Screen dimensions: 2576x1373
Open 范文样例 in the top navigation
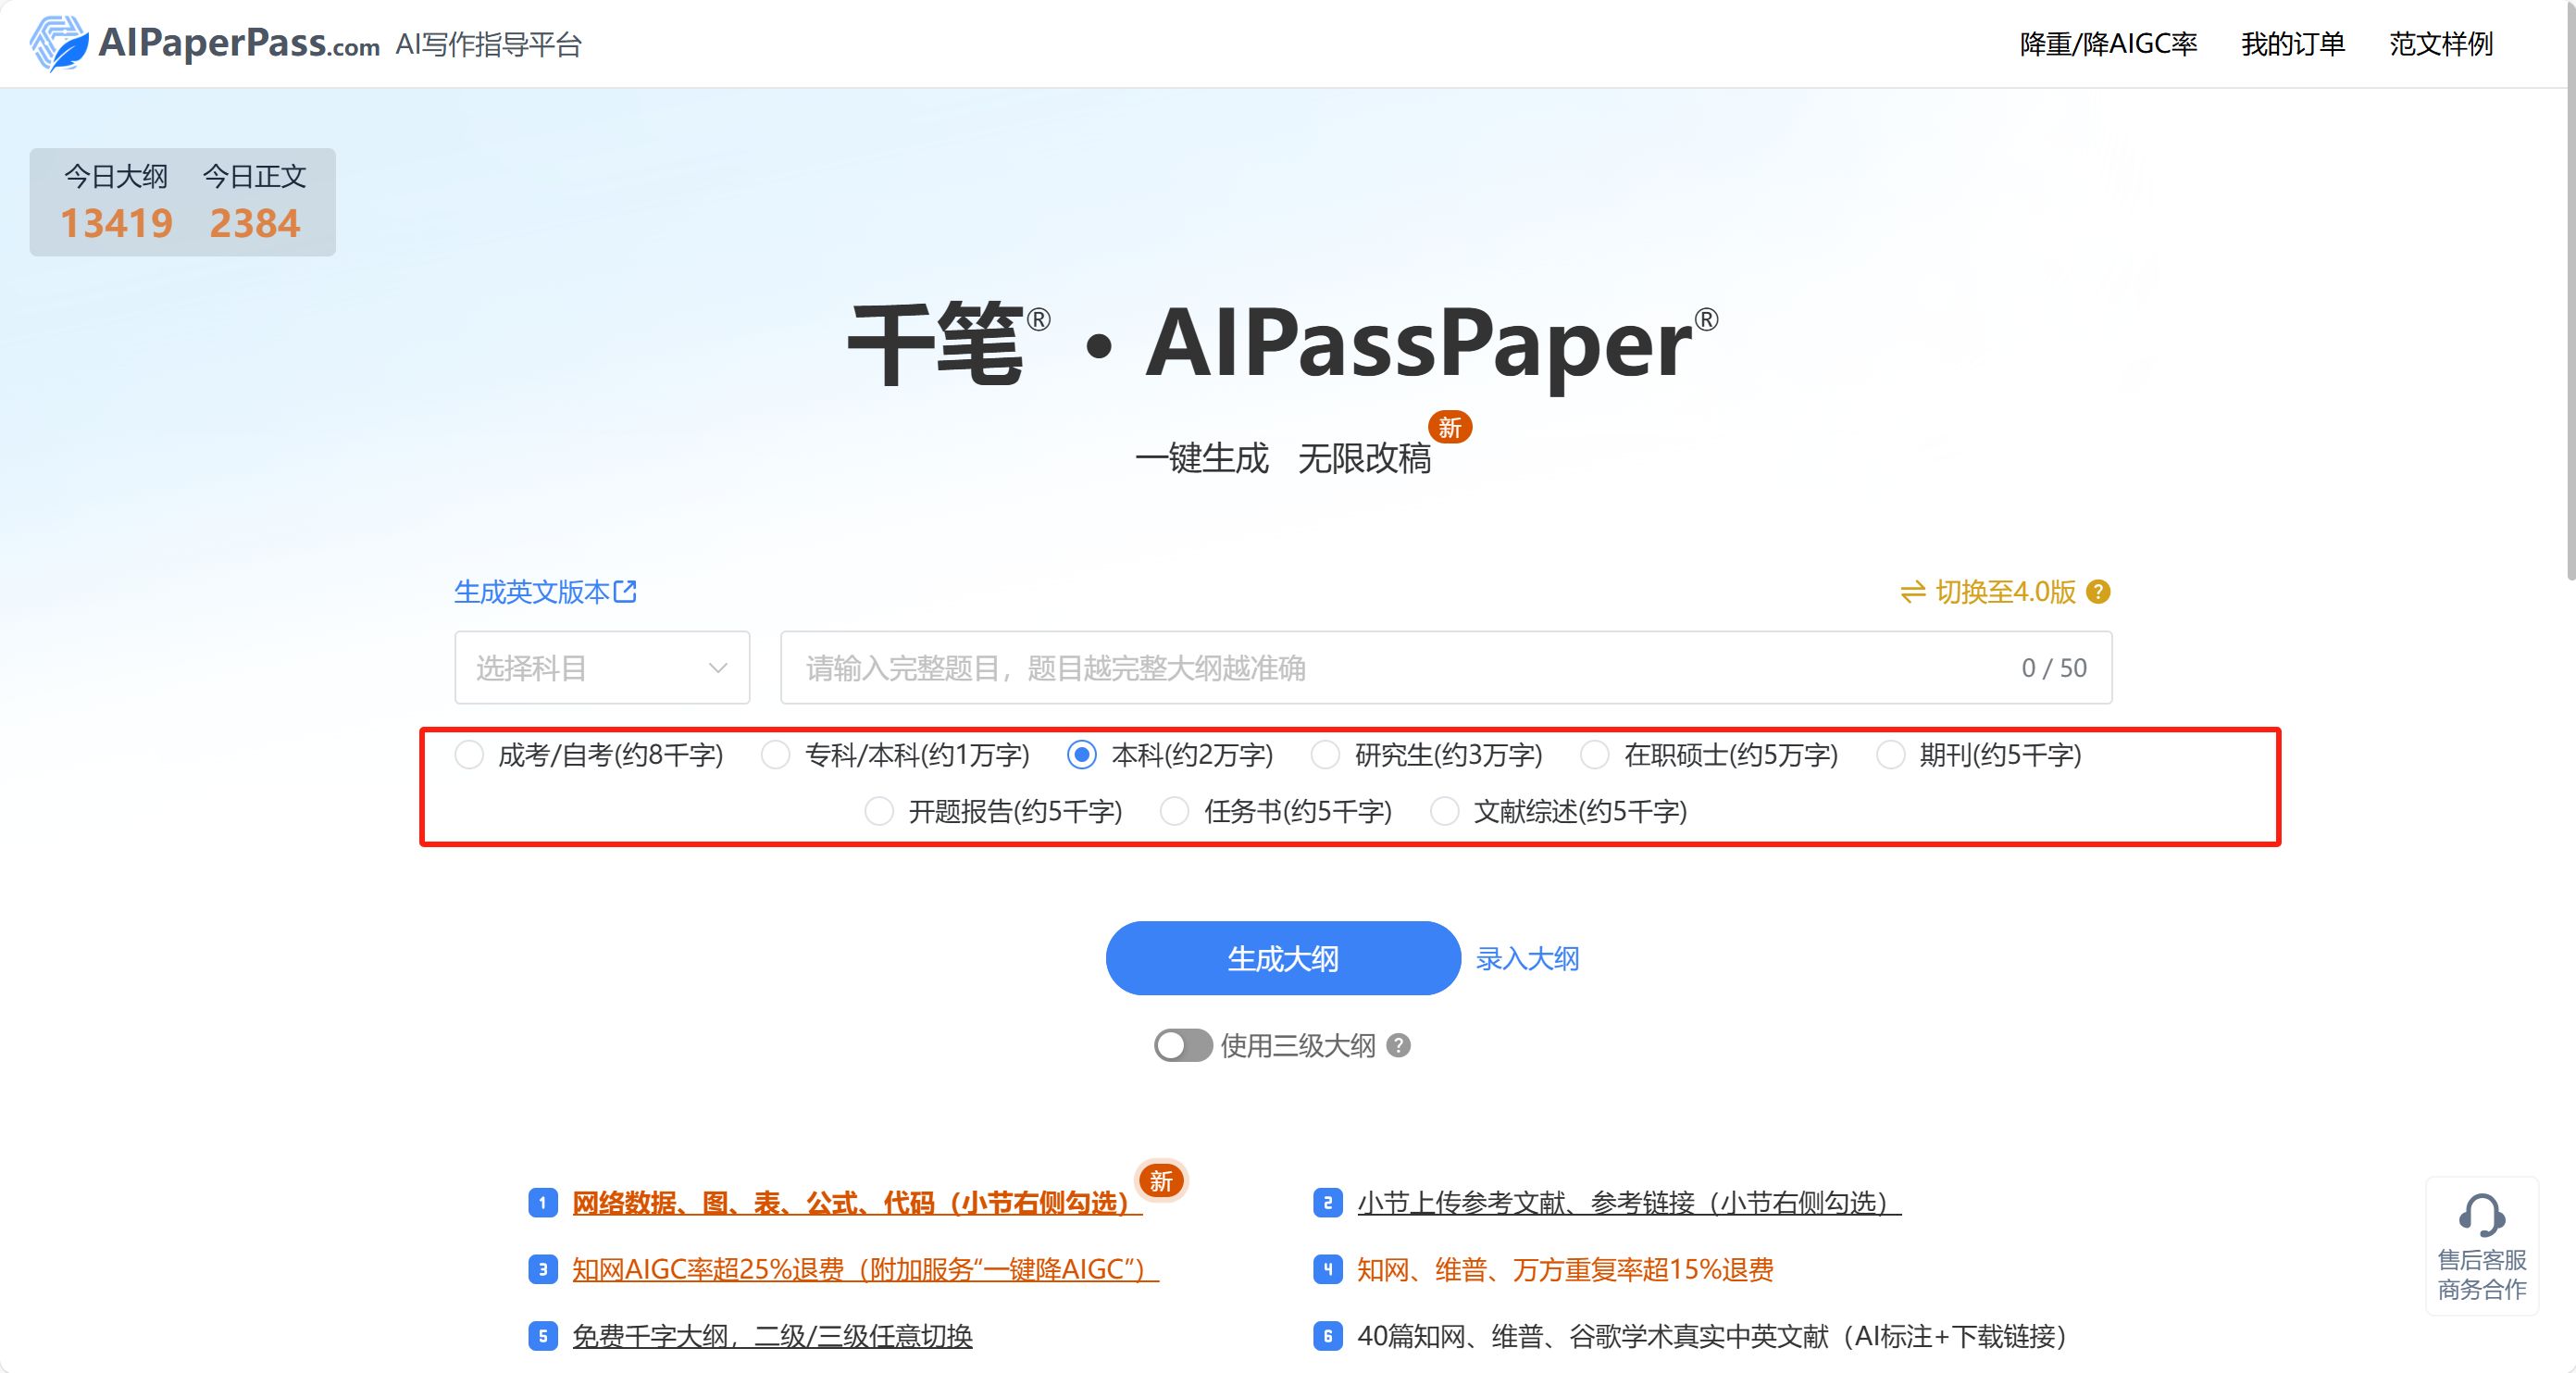pos(2441,44)
